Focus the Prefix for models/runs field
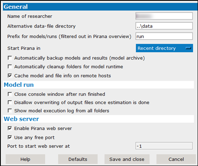The image size is (198, 166). click(164, 36)
